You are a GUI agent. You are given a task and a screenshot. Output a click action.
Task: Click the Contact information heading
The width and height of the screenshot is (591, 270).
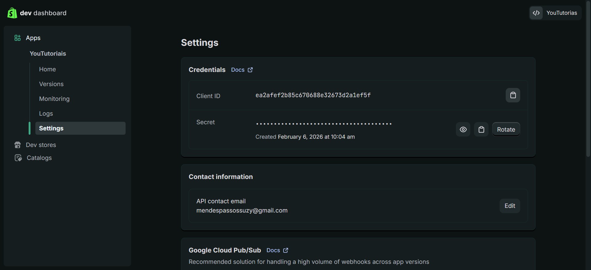click(221, 177)
